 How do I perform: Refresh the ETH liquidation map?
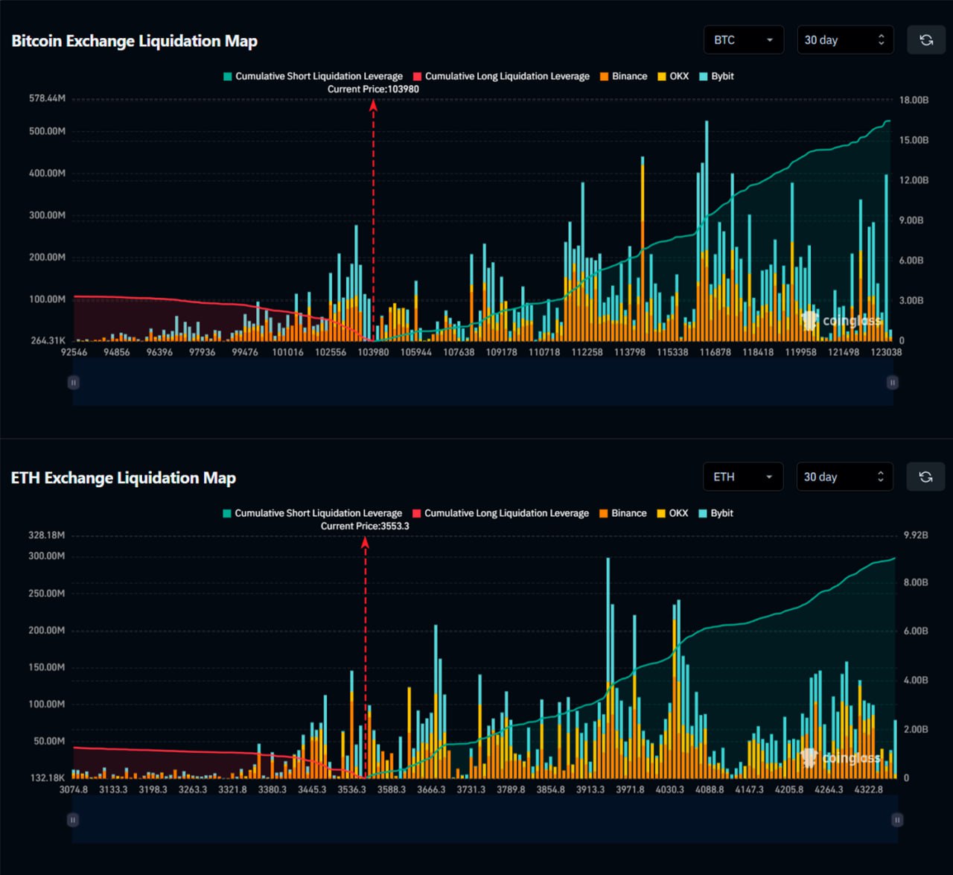(925, 477)
